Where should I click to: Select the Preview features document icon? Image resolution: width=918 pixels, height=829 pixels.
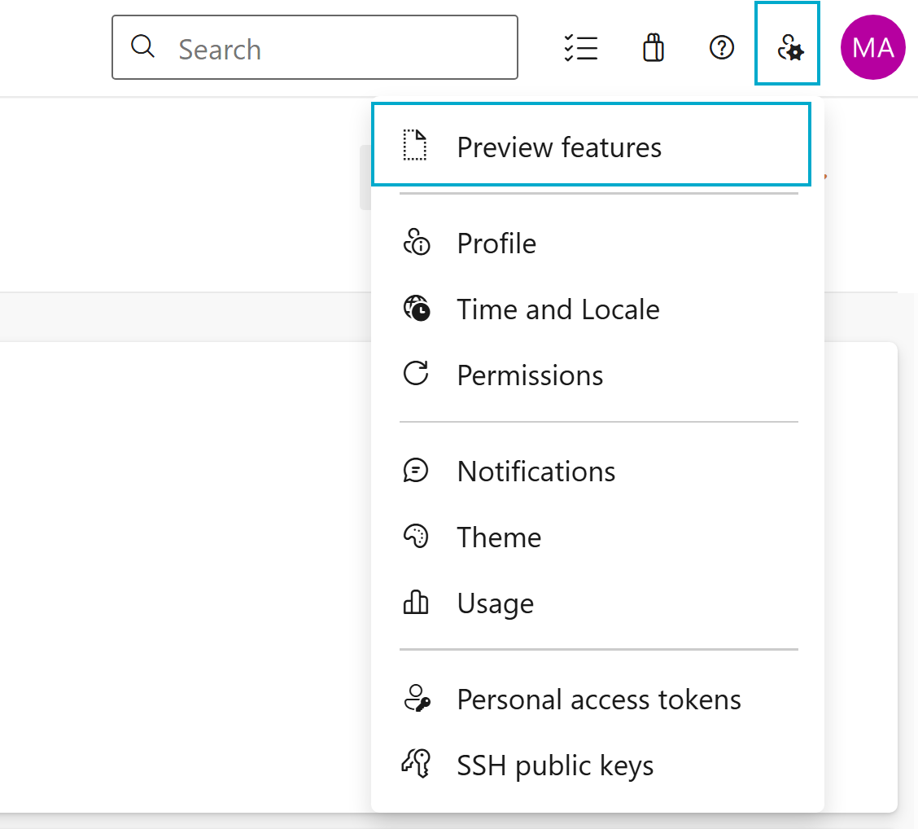tap(416, 146)
